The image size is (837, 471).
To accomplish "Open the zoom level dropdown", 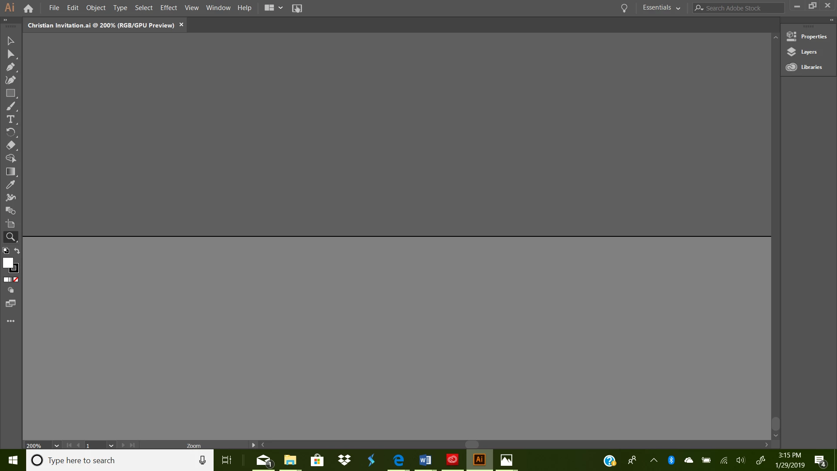I will tap(57, 446).
